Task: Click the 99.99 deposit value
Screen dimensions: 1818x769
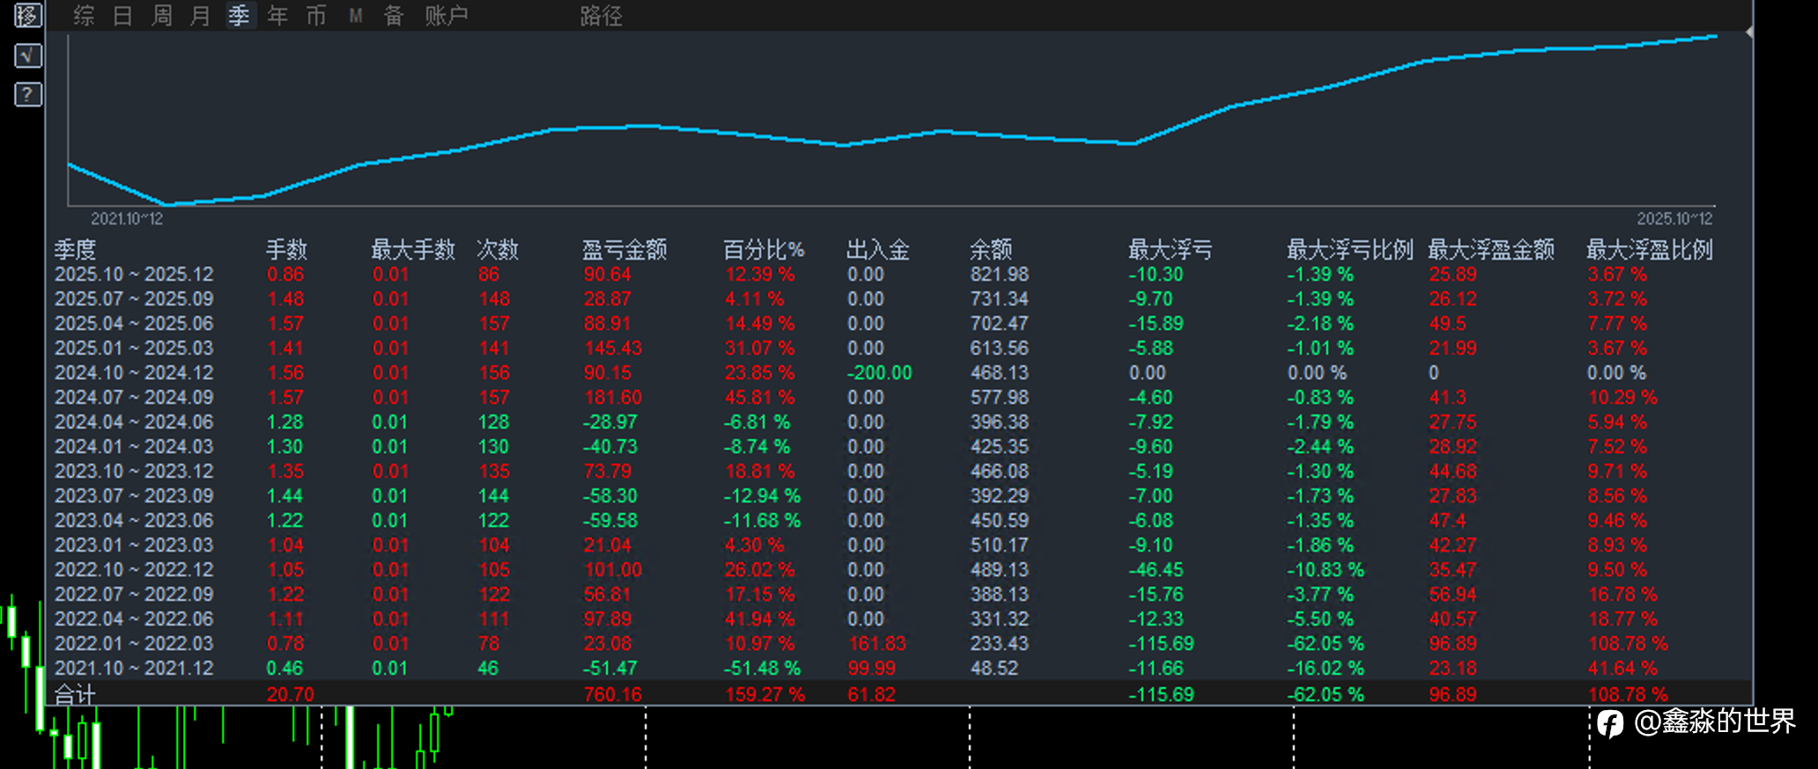Action: (872, 669)
